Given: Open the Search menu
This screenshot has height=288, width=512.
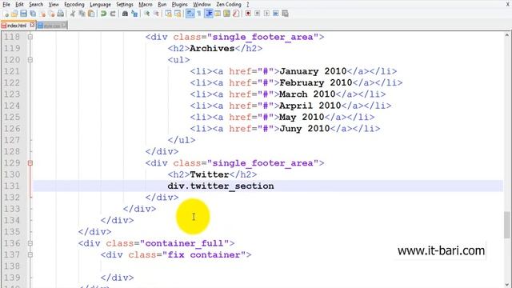Looking at the screenshot, I should (36, 5).
